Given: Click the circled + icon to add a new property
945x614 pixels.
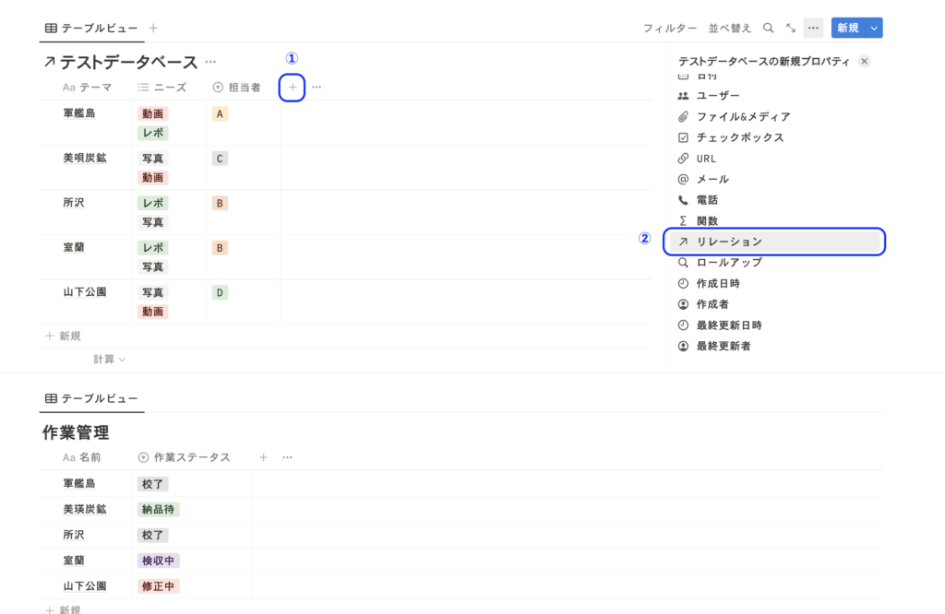Looking at the screenshot, I should pos(292,86).
